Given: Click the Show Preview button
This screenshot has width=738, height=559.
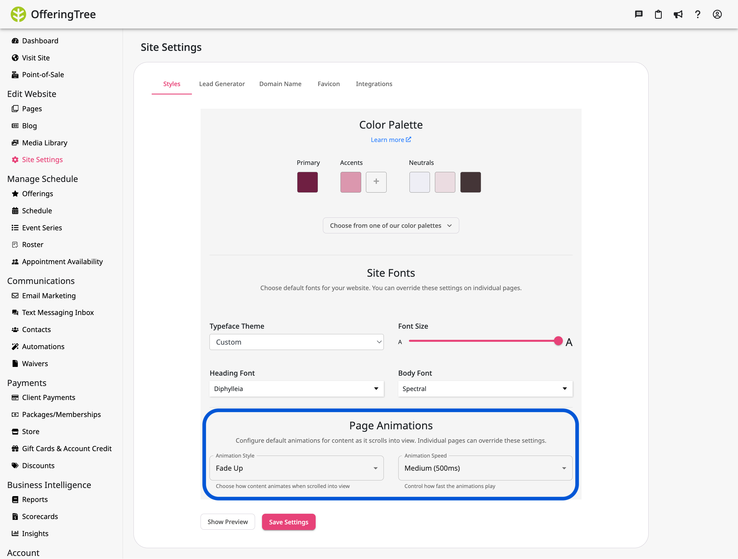Looking at the screenshot, I should click(x=228, y=522).
